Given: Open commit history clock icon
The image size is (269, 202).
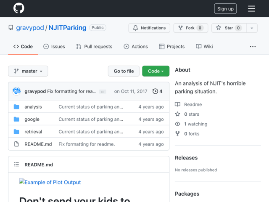Looking at the screenshot, I should [155, 91].
